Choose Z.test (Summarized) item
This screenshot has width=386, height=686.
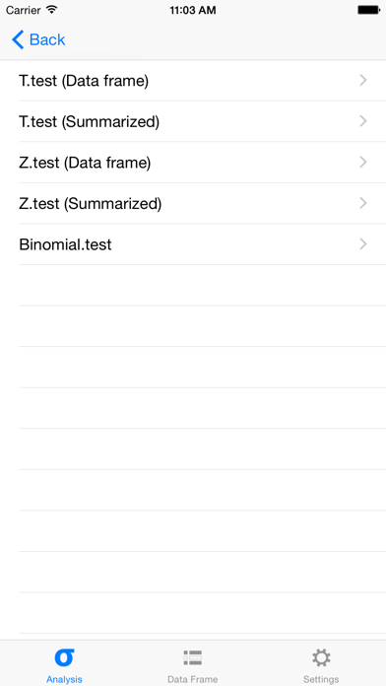point(193,203)
